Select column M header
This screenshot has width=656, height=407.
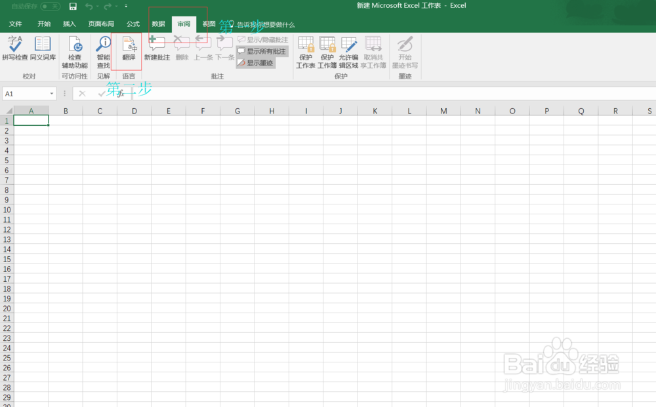(x=443, y=111)
